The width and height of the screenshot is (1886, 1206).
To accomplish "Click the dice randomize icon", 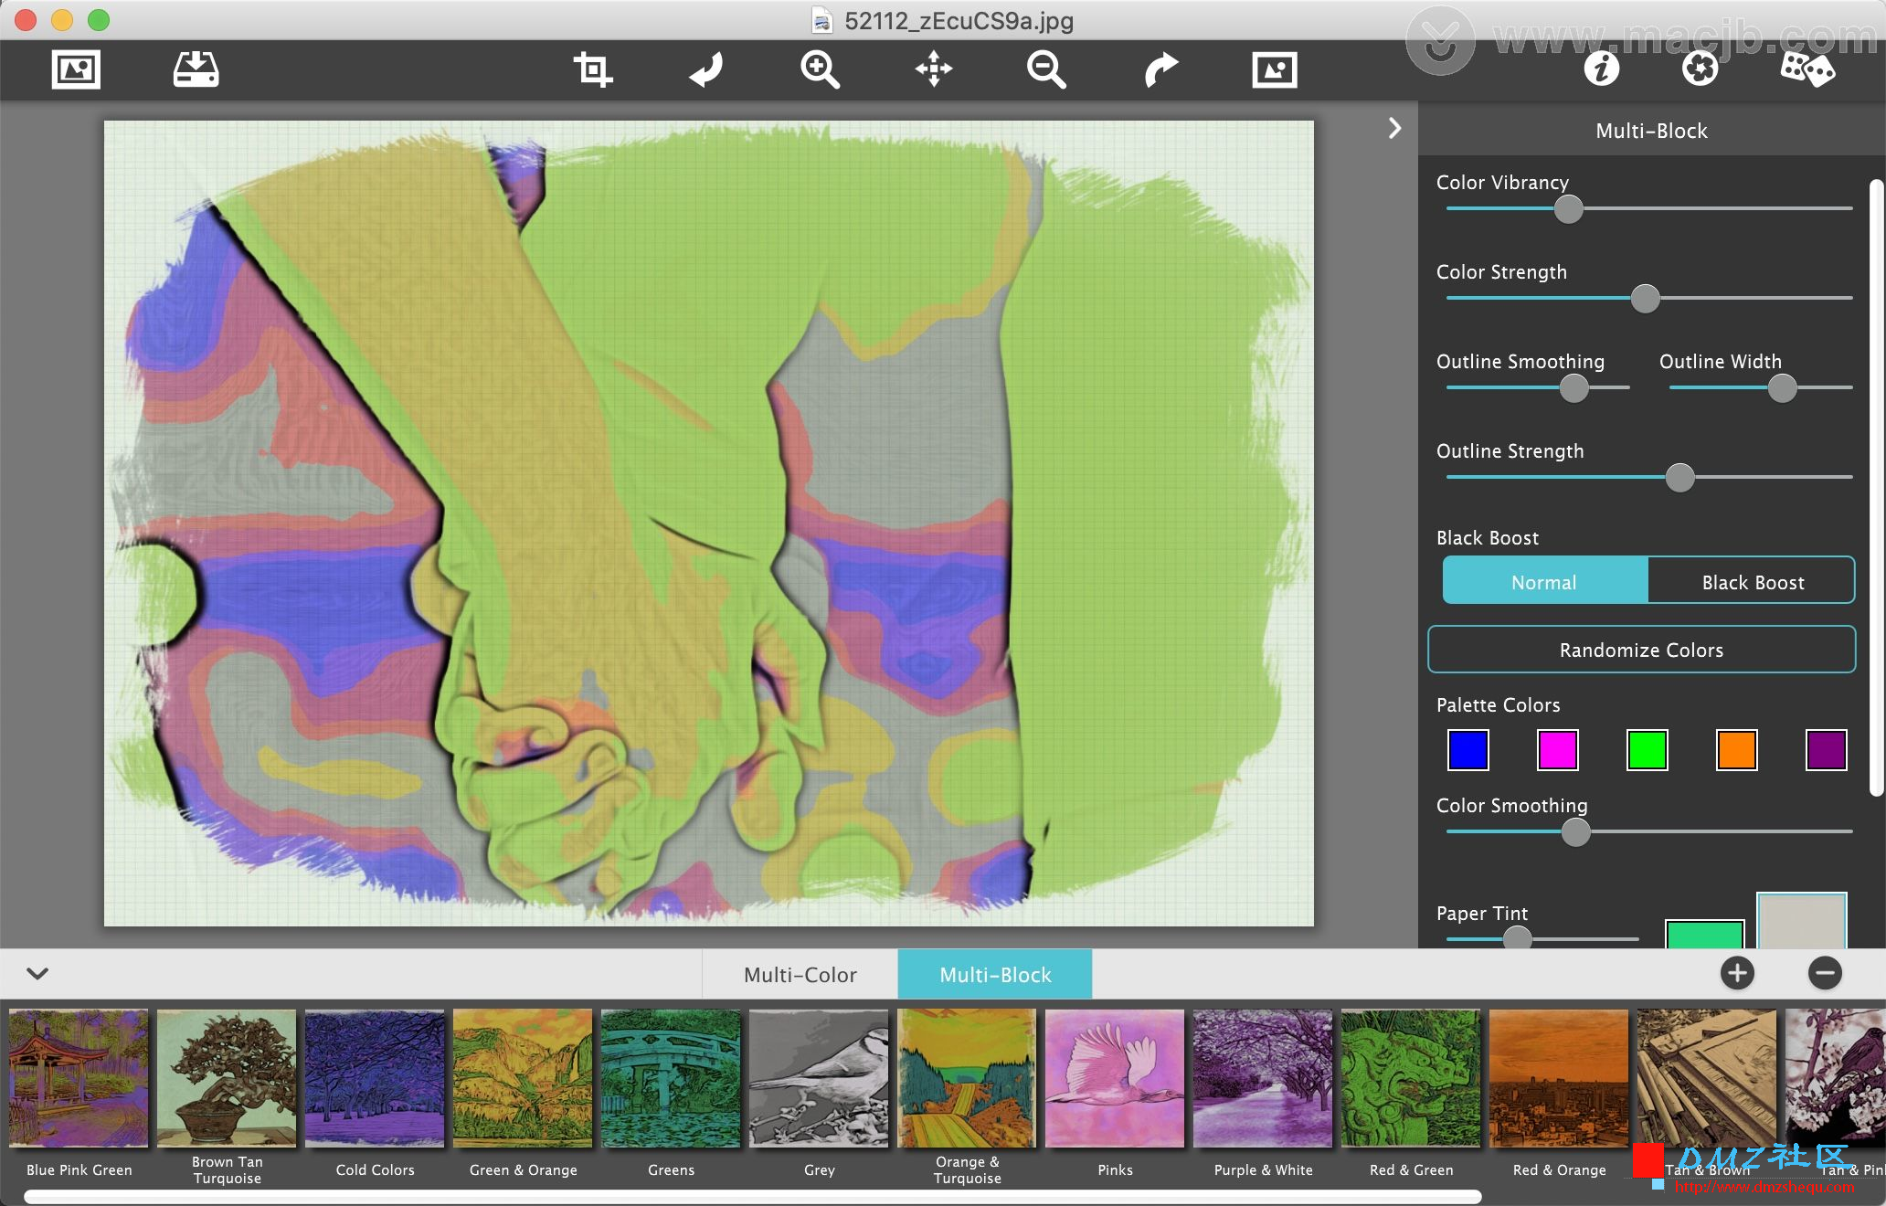I will [x=1807, y=69].
